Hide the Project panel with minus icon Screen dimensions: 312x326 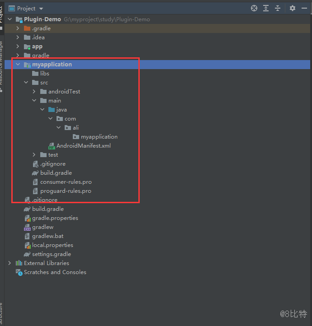pyautogui.click(x=304, y=8)
